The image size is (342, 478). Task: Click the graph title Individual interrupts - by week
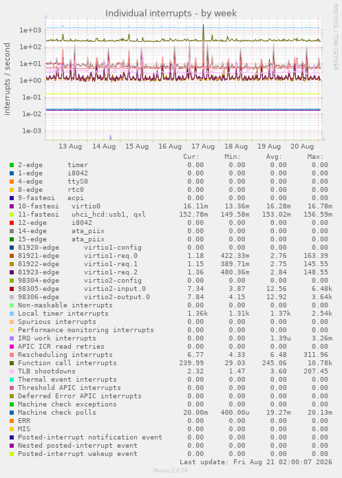click(x=171, y=14)
